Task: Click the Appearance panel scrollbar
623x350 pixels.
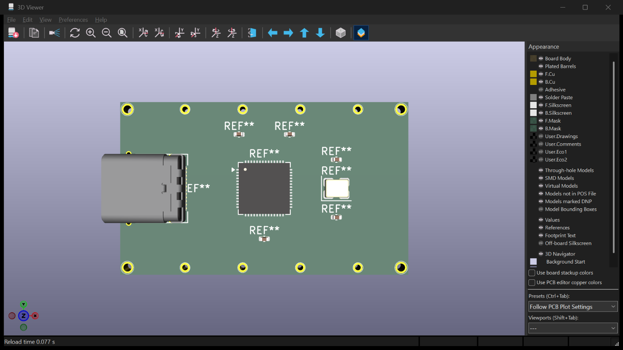Action: (x=614, y=157)
